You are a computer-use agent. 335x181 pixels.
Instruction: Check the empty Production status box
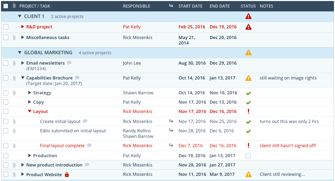[x=248, y=155]
